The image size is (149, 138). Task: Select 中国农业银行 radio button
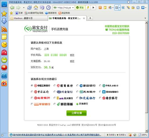point(100,86)
